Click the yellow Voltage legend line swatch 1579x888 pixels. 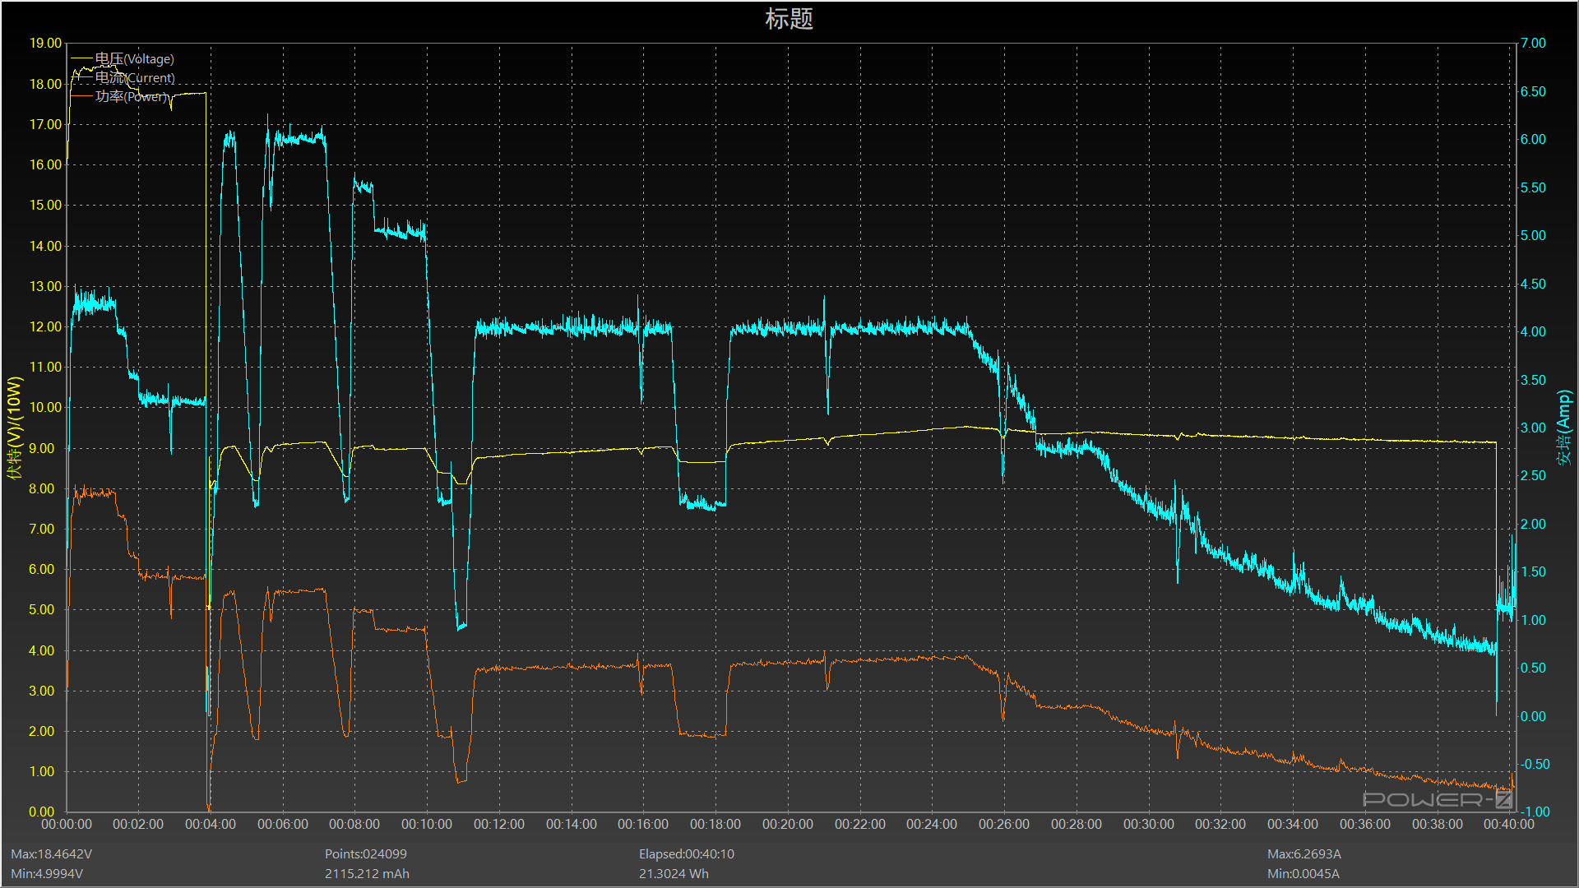click(81, 59)
